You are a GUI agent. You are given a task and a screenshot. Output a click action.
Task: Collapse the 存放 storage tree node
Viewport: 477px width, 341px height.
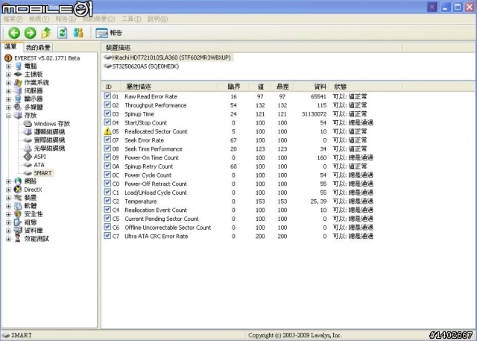[8, 116]
